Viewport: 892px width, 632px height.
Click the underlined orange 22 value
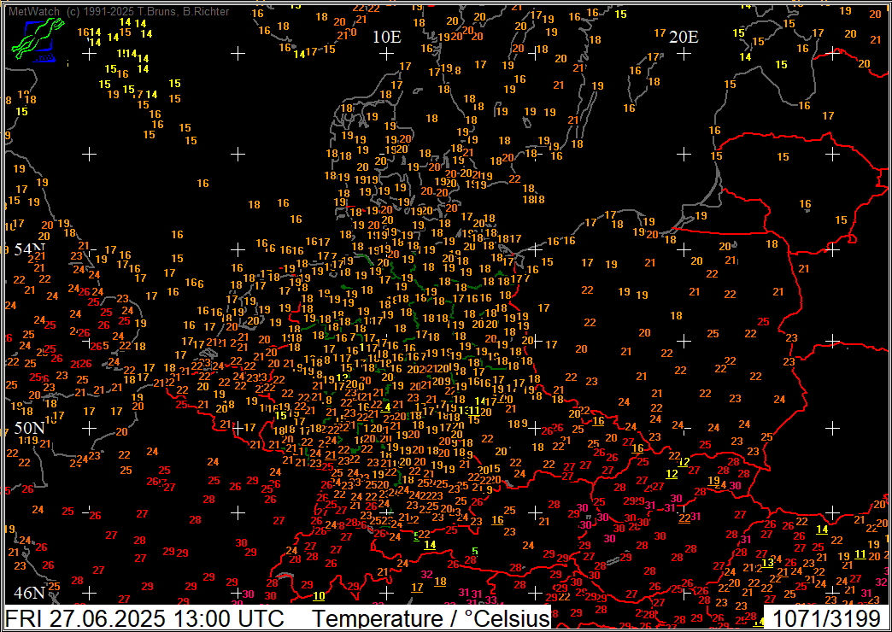684,518
